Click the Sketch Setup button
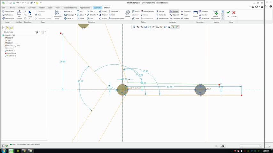This screenshot has height=153, width=273. [x=8, y=11]
